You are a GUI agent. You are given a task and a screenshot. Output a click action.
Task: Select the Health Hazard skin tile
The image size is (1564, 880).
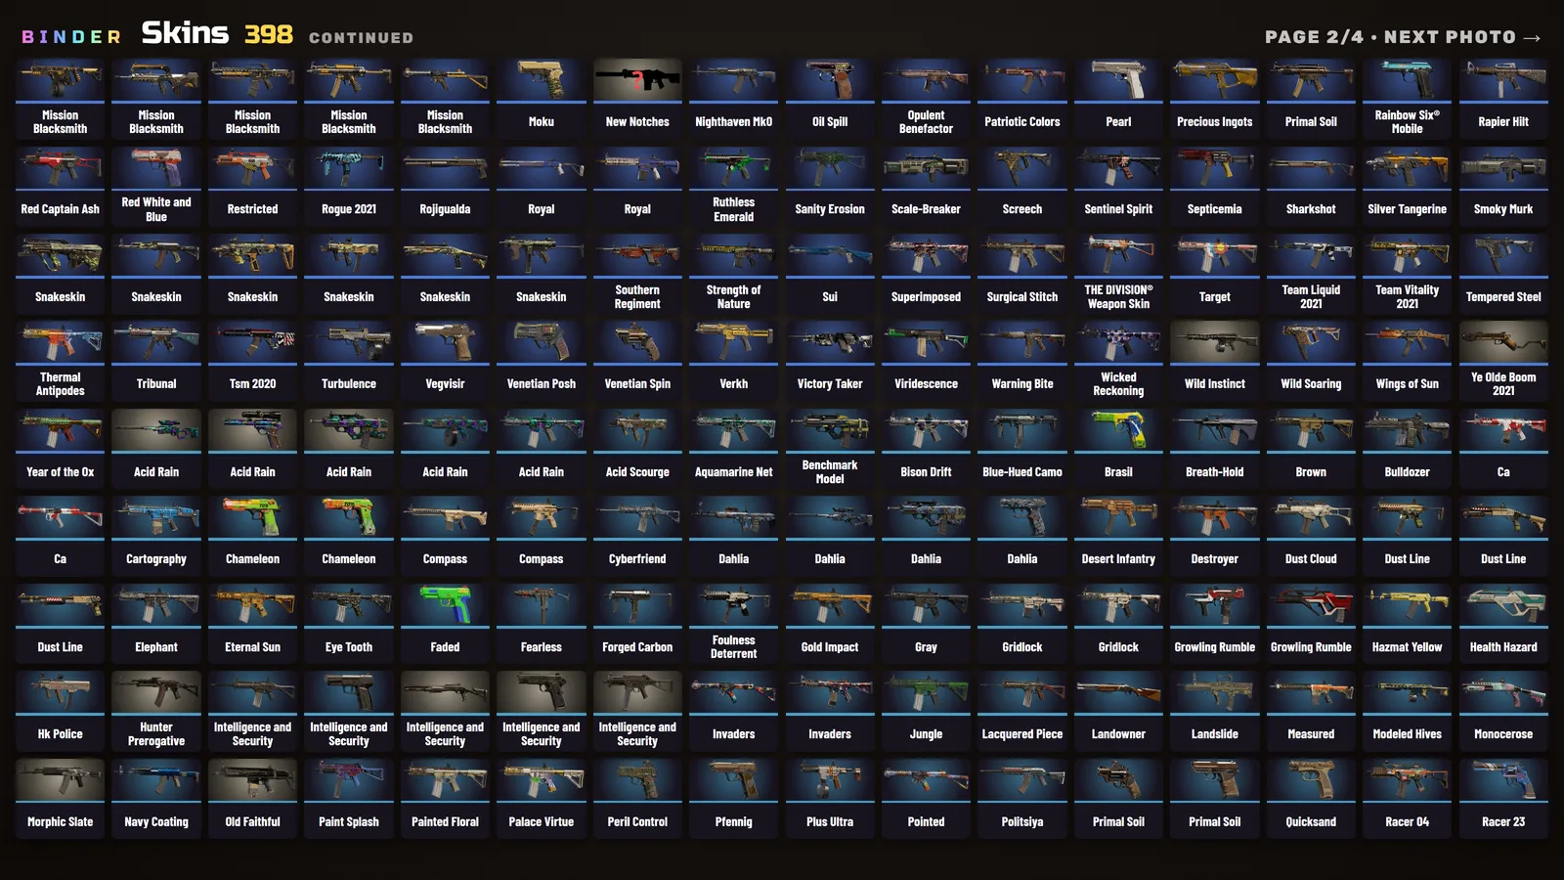(x=1503, y=625)
